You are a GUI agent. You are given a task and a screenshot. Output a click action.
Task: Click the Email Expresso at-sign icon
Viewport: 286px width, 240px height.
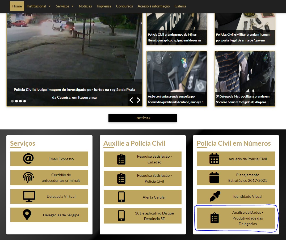pos(28,159)
